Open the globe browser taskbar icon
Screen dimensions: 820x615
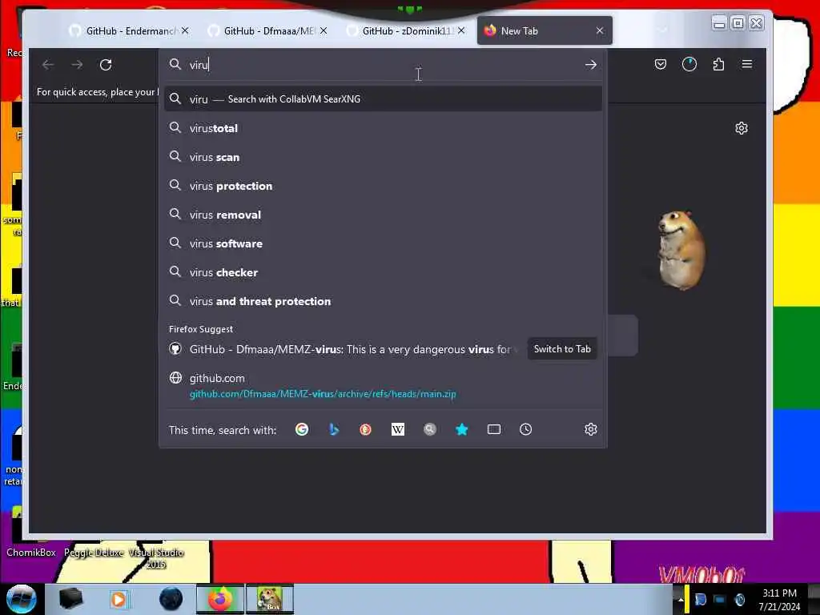[x=171, y=599]
